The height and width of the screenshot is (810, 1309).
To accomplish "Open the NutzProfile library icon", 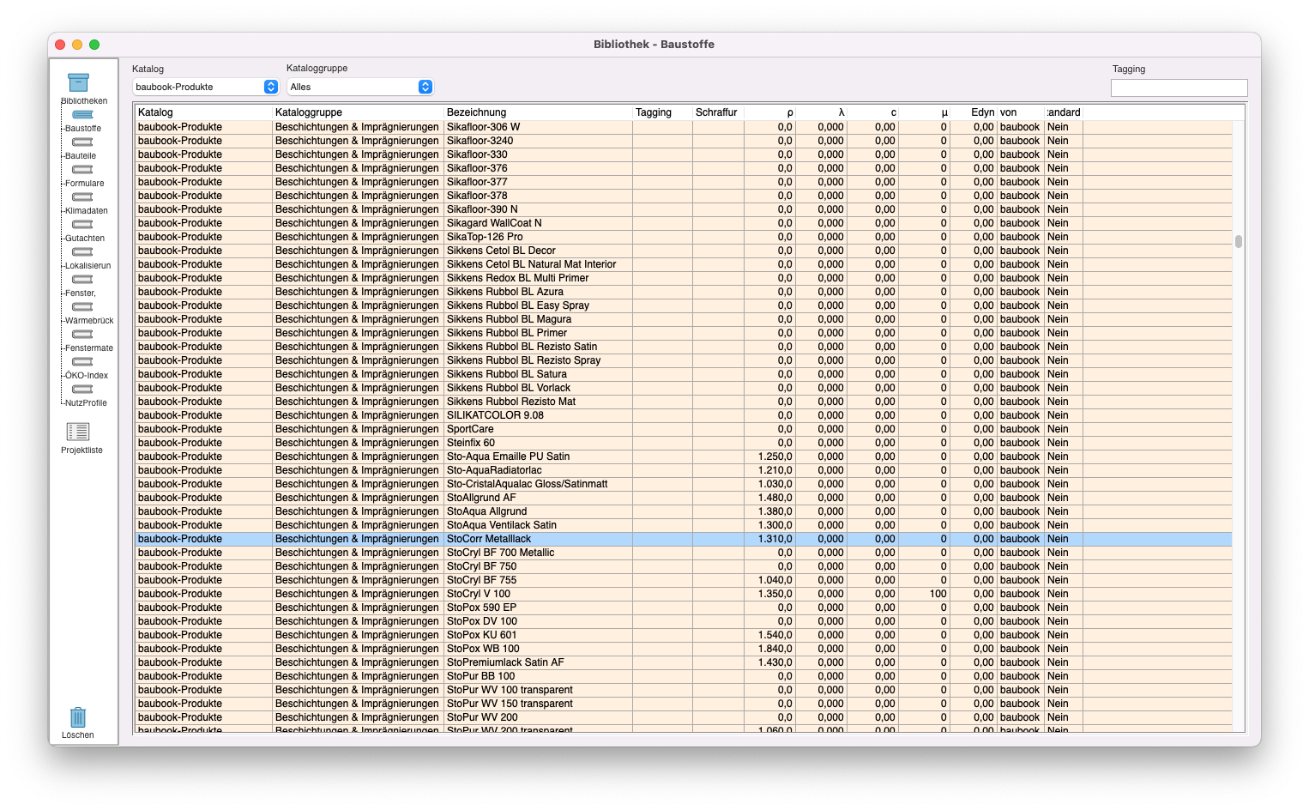I will [82, 390].
